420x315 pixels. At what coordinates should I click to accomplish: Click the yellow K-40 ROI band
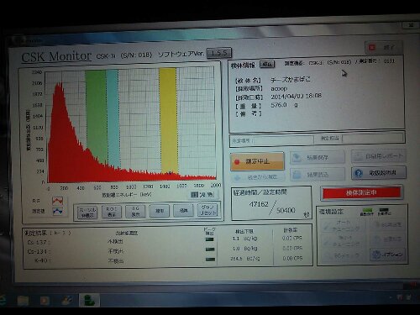click(169, 120)
